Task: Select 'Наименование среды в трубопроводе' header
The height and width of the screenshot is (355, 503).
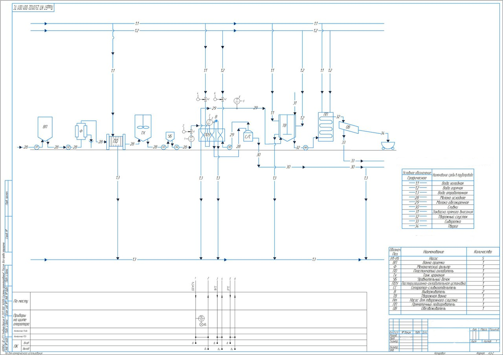Action: (x=453, y=174)
